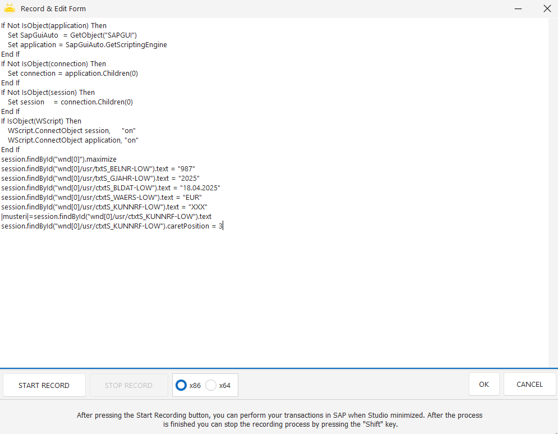
Task: Click the empty area below the script text
Action: coord(269,298)
